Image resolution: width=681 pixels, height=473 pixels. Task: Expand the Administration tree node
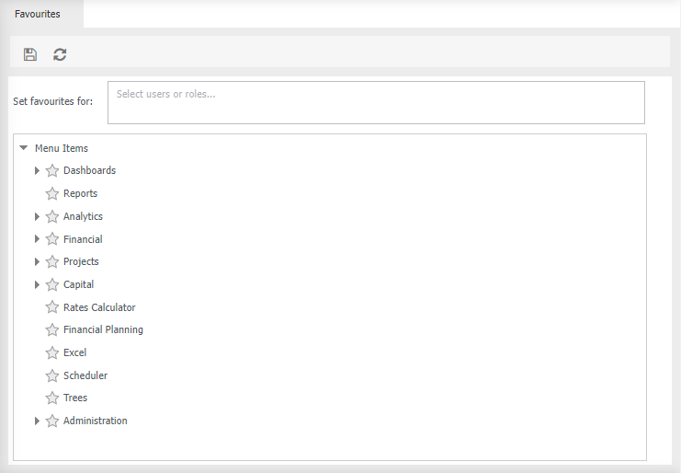37,421
